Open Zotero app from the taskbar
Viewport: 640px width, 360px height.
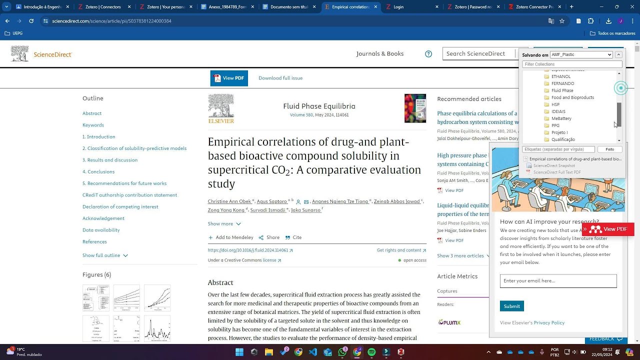pyautogui.click(x=401, y=352)
